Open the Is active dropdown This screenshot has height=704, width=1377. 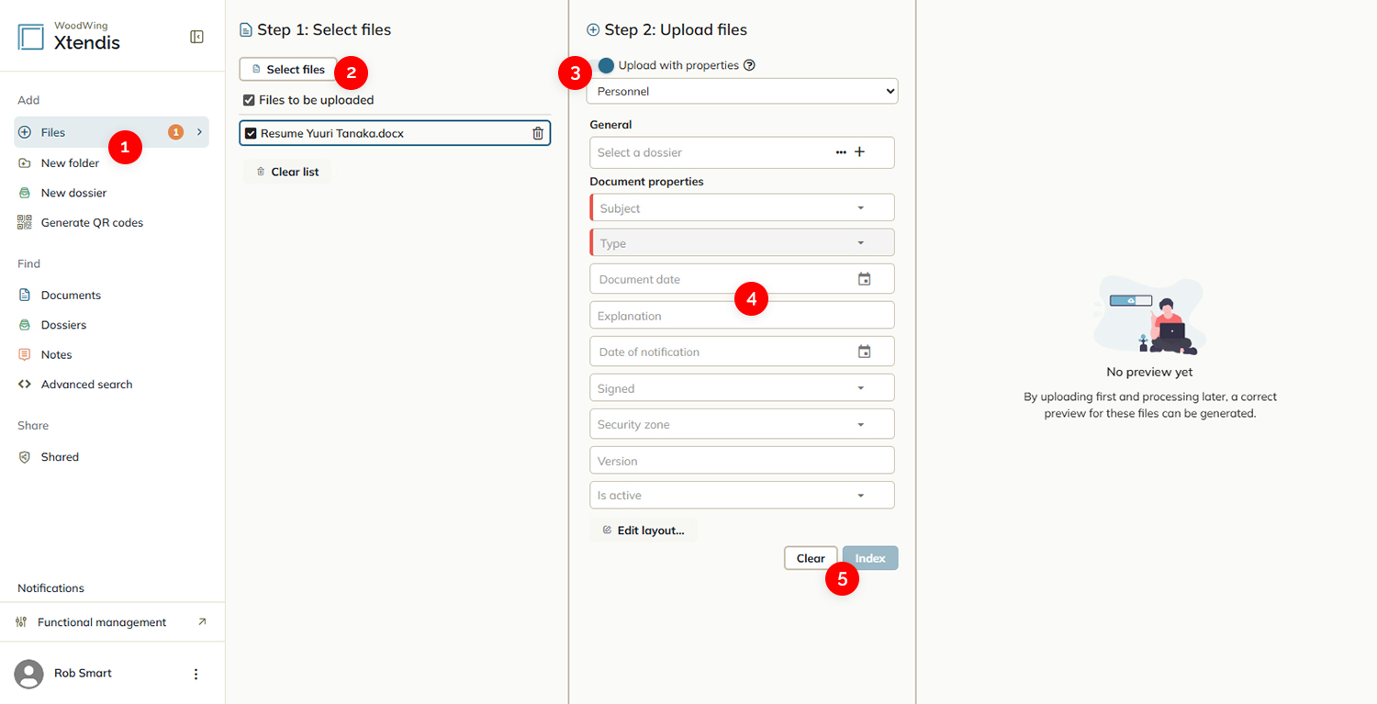(x=743, y=495)
